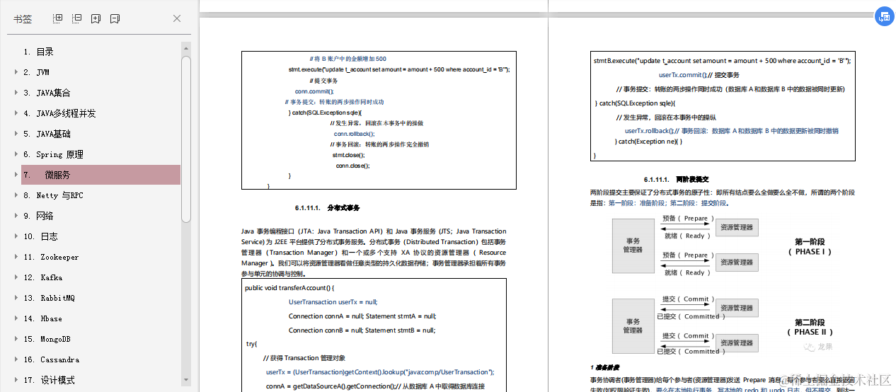
Task: Click the 1 准备阶段 subheading
Action: pos(604,367)
